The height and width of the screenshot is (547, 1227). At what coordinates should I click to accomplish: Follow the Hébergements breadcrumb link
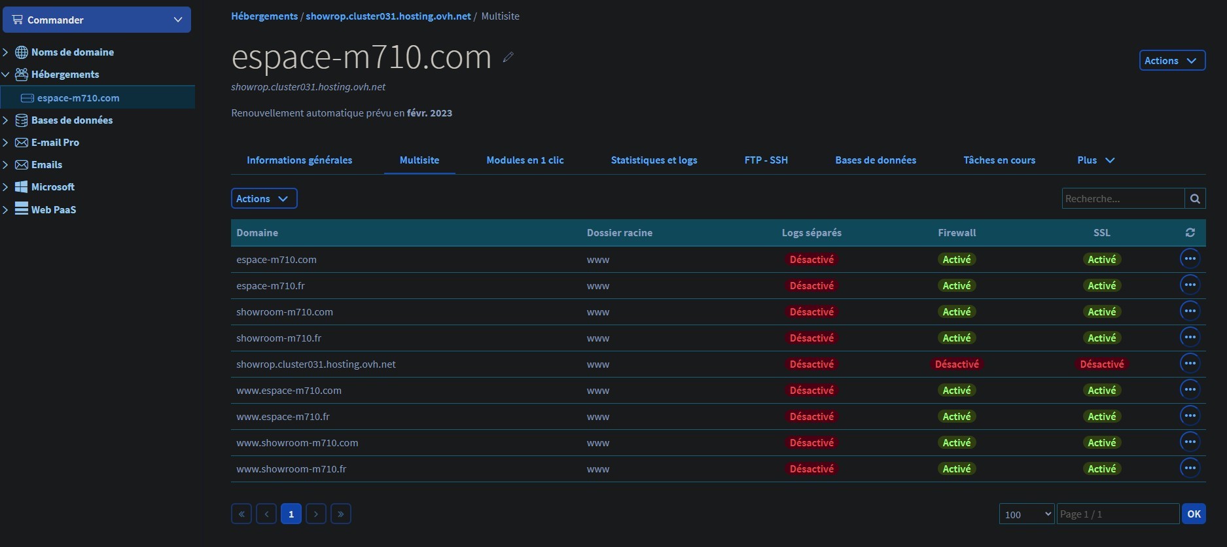(264, 16)
